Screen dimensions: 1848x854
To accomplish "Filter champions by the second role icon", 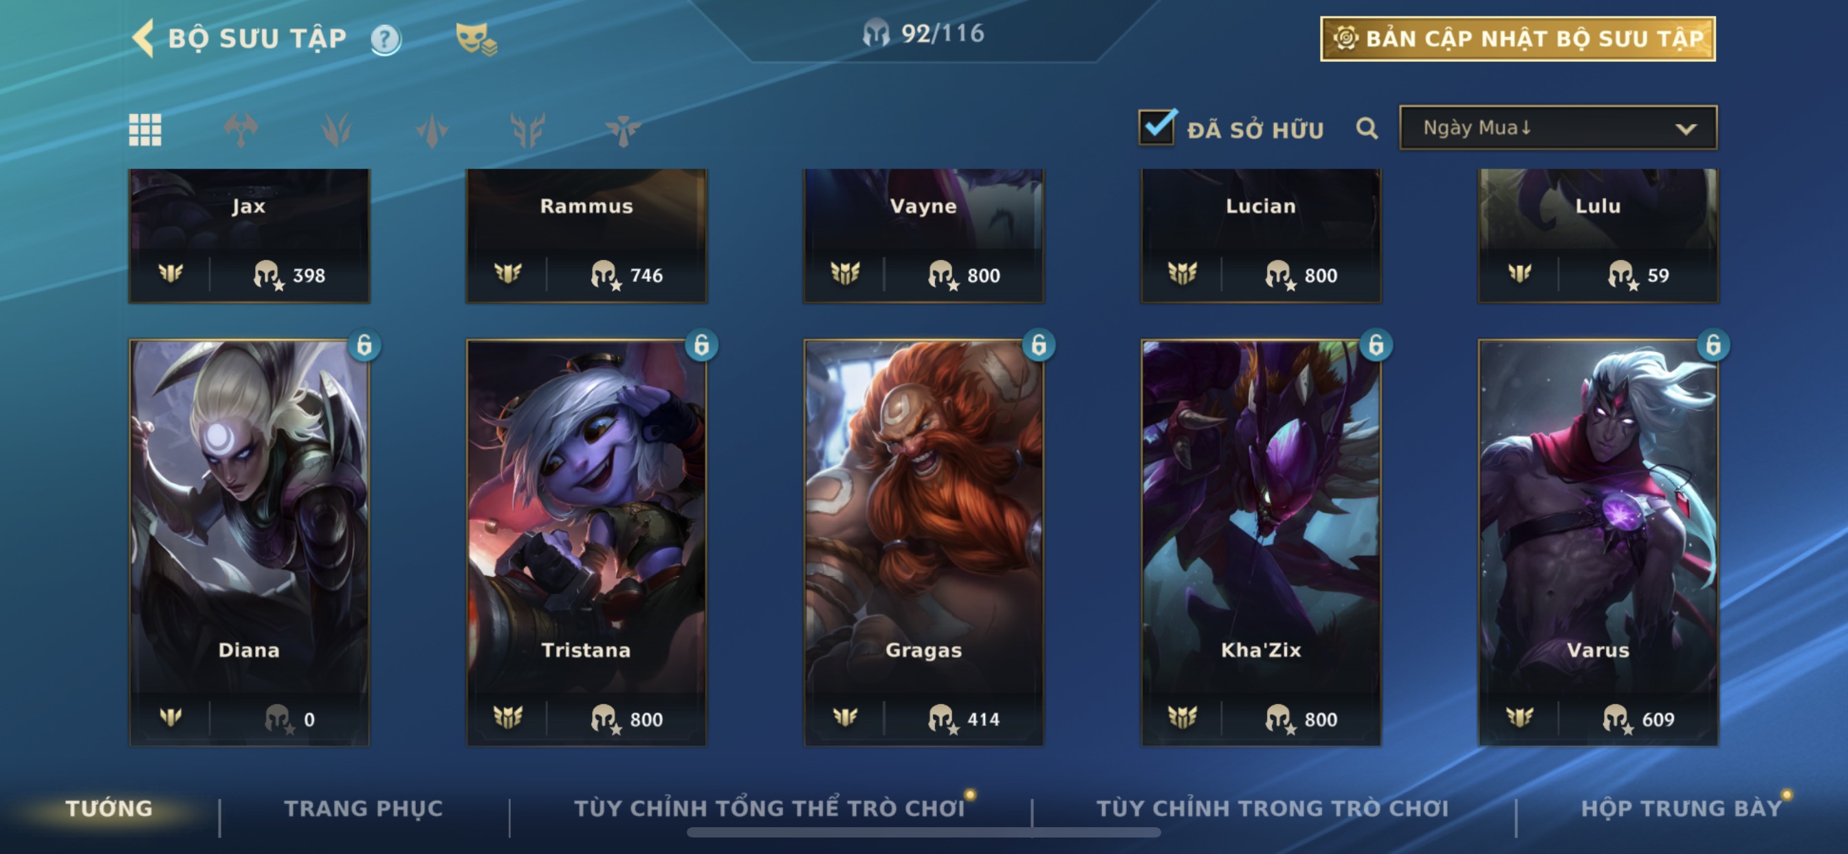I will point(335,130).
